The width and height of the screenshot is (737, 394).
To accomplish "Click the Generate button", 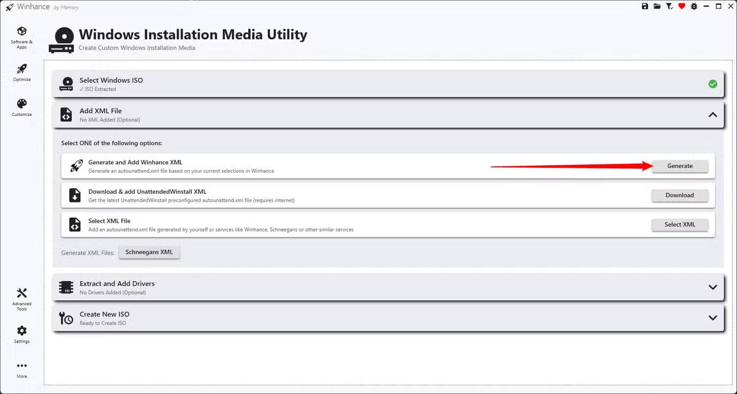I will coord(680,166).
